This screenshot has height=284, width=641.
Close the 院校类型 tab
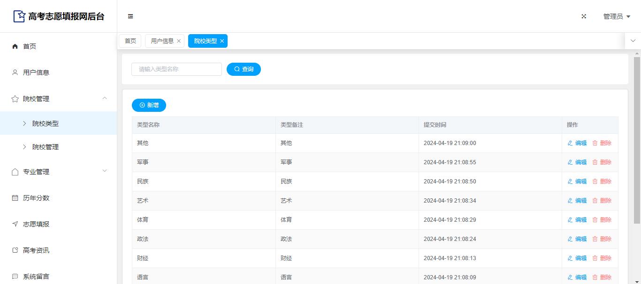[x=222, y=41]
